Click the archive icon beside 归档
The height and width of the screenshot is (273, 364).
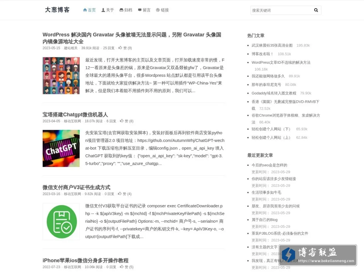click(121, 10)
